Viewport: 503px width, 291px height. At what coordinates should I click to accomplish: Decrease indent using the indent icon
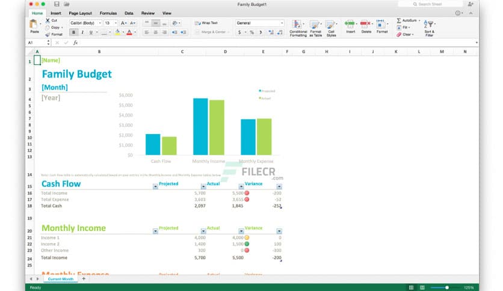[174, 32]
